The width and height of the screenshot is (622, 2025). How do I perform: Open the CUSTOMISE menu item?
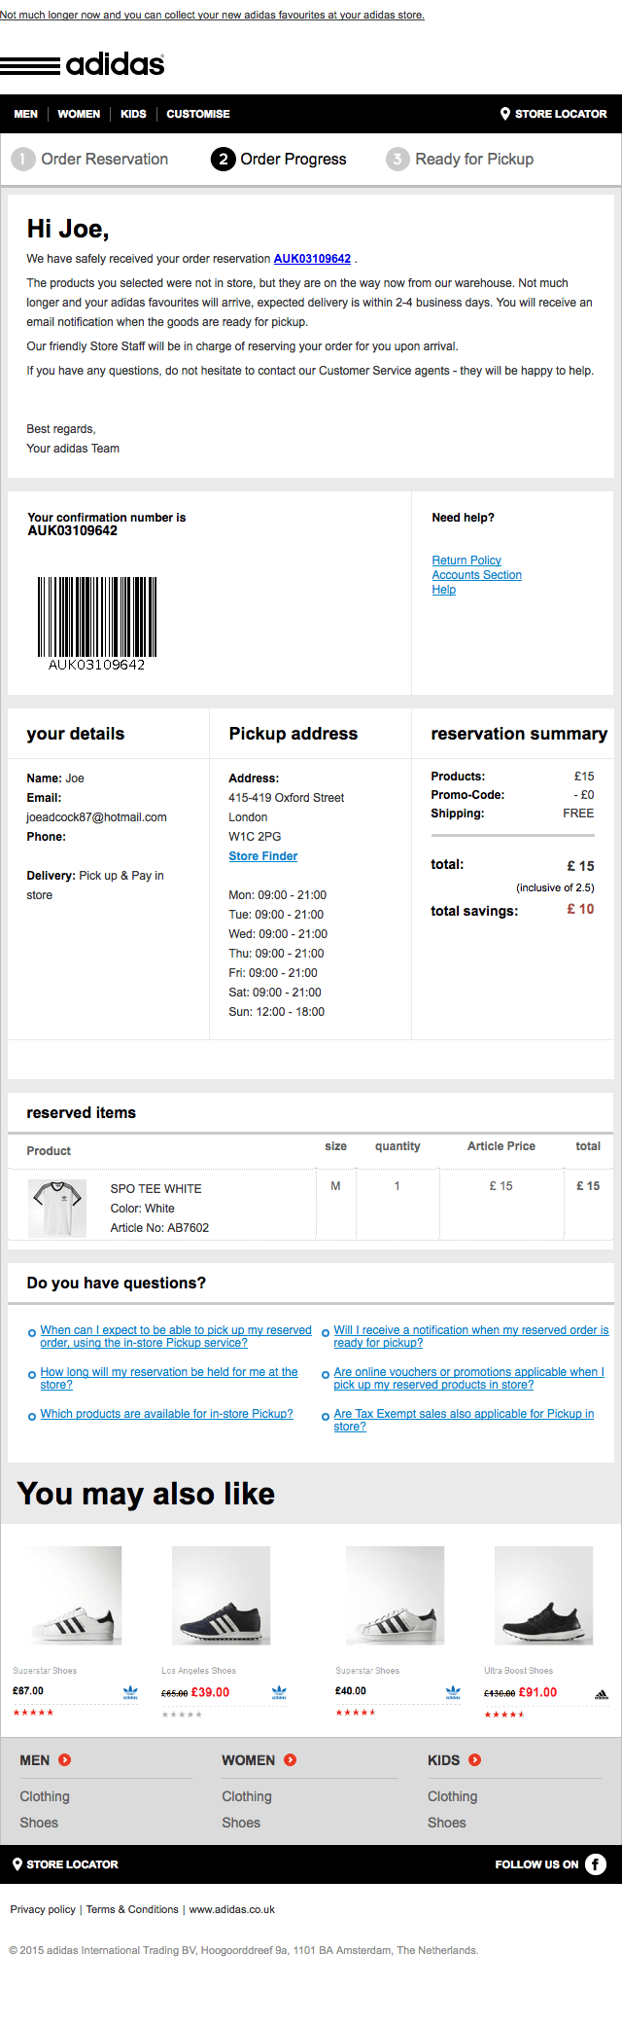tap(197, 114)
